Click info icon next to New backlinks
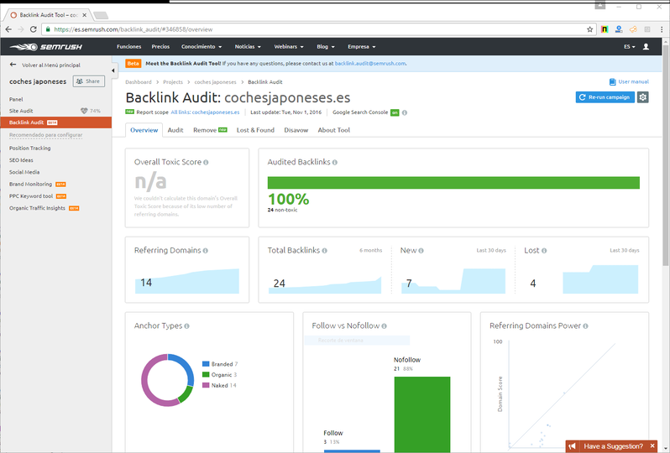 point(421,251)
